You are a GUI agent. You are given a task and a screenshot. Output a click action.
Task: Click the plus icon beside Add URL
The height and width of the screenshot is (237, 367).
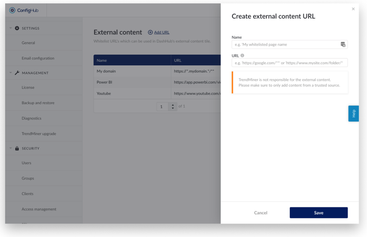point(150,32)
